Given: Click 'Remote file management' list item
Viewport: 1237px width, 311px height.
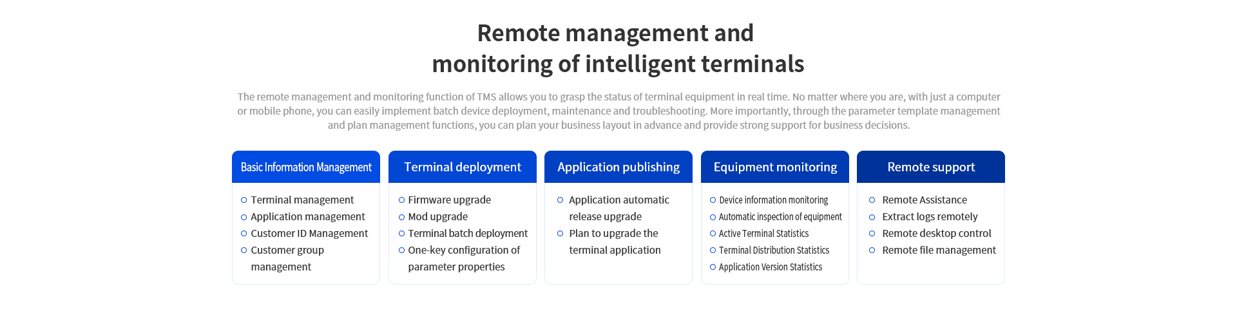Looking at the screenshot, I should pyautogui.click(x=939, y=250).
